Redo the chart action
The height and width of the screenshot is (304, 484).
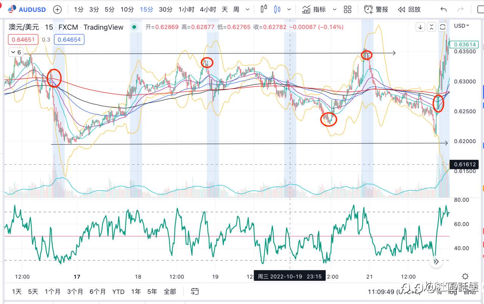tap(460, 9)
